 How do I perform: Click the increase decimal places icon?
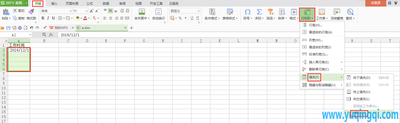click(x=192, y=18)
